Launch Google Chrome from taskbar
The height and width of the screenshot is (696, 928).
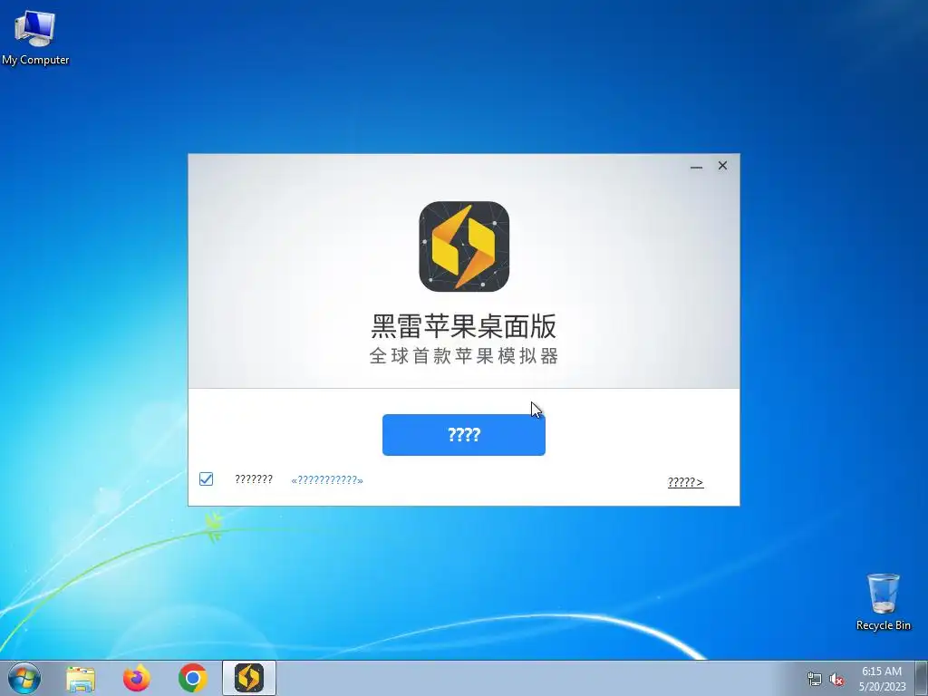pos(192,678)
